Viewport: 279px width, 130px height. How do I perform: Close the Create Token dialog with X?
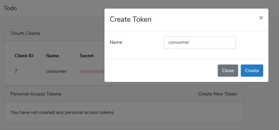click(261, 18)
